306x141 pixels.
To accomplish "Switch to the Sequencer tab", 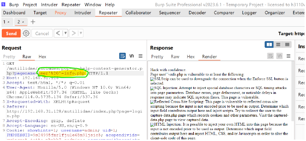I will click(171, 13).
